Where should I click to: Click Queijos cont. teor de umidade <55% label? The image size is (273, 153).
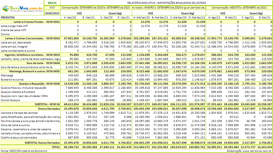tap(24, 96)
